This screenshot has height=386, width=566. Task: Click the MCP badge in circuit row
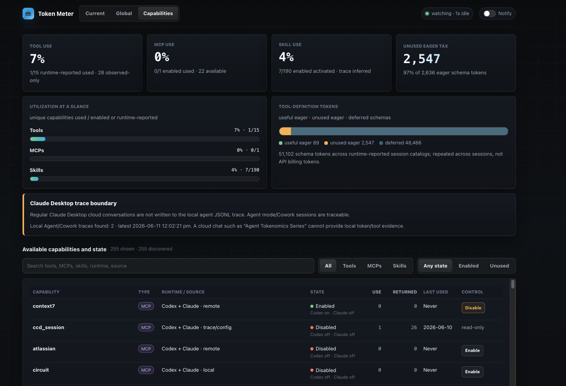146,370
